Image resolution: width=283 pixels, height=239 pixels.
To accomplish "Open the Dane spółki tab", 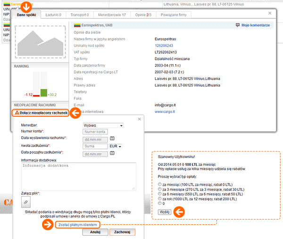I will pyautogui.click(x=26, y=15).
